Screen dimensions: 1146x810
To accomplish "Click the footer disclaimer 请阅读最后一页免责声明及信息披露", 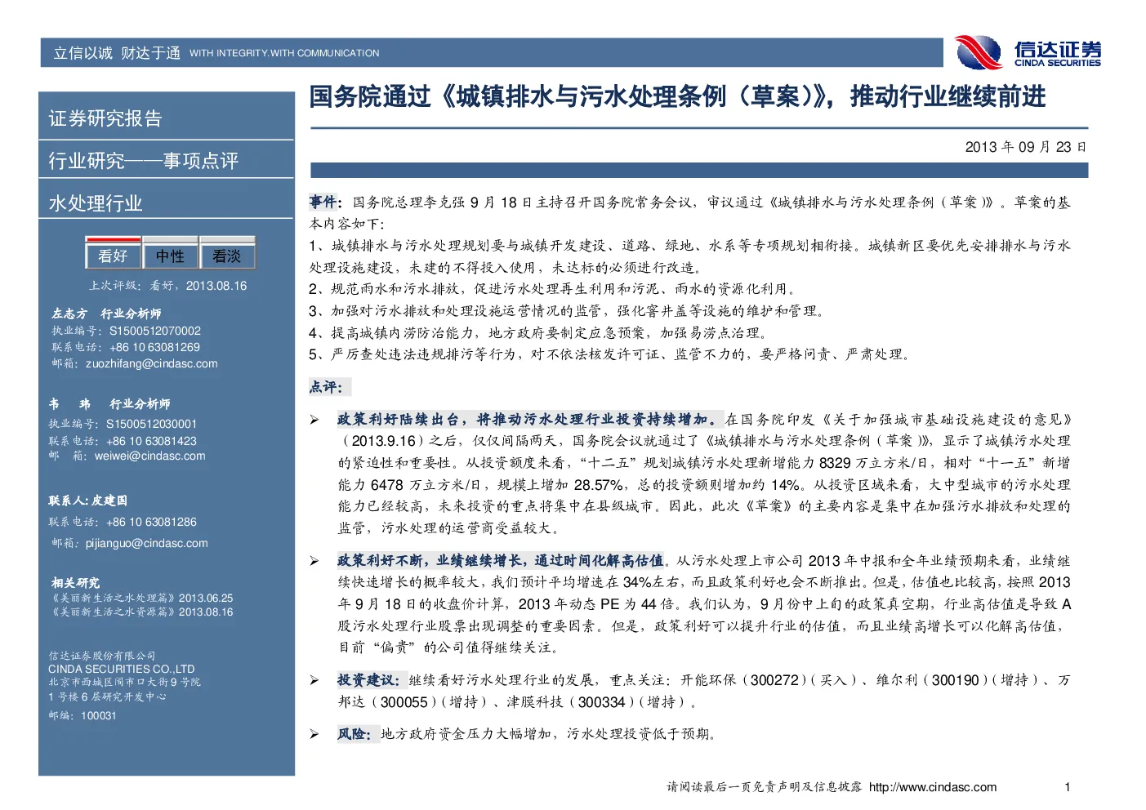I will [764, 787].
